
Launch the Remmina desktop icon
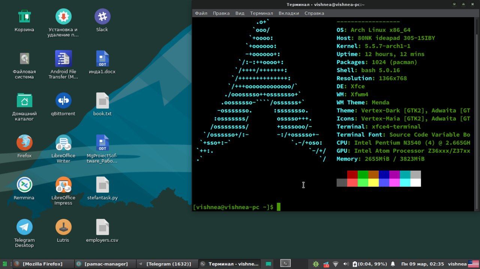(x=24, y=185)
